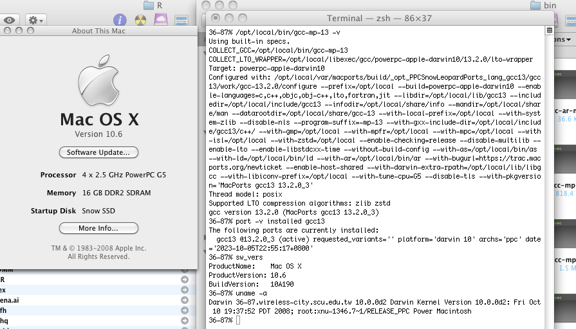Click the purple cloud disk toolbar icon
This screenshot has width=576, height=329.
coord(160,19)
